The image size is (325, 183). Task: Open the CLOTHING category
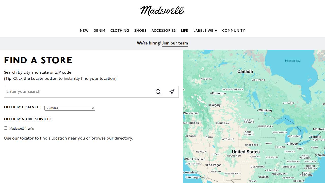tap(120, 30)
